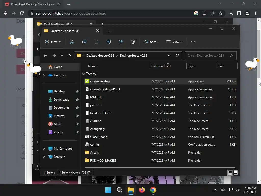The width and height of the screenshot is (261, 196).
Task: Bookmark this page with star icon
Action: pos(221,13)
